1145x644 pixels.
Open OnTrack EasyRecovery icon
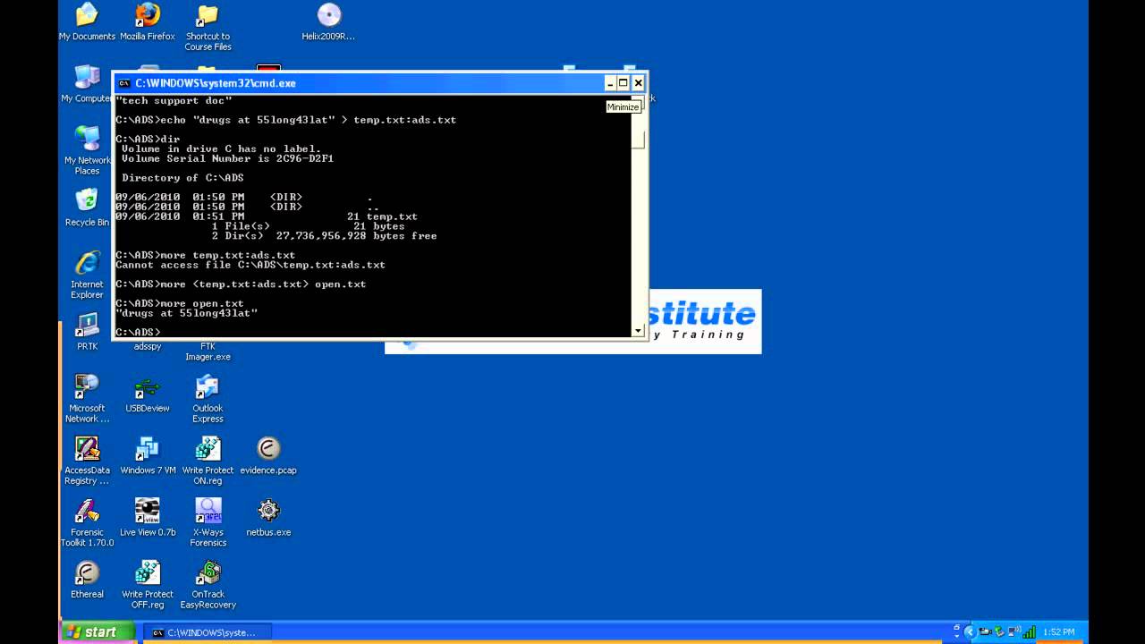208,584
